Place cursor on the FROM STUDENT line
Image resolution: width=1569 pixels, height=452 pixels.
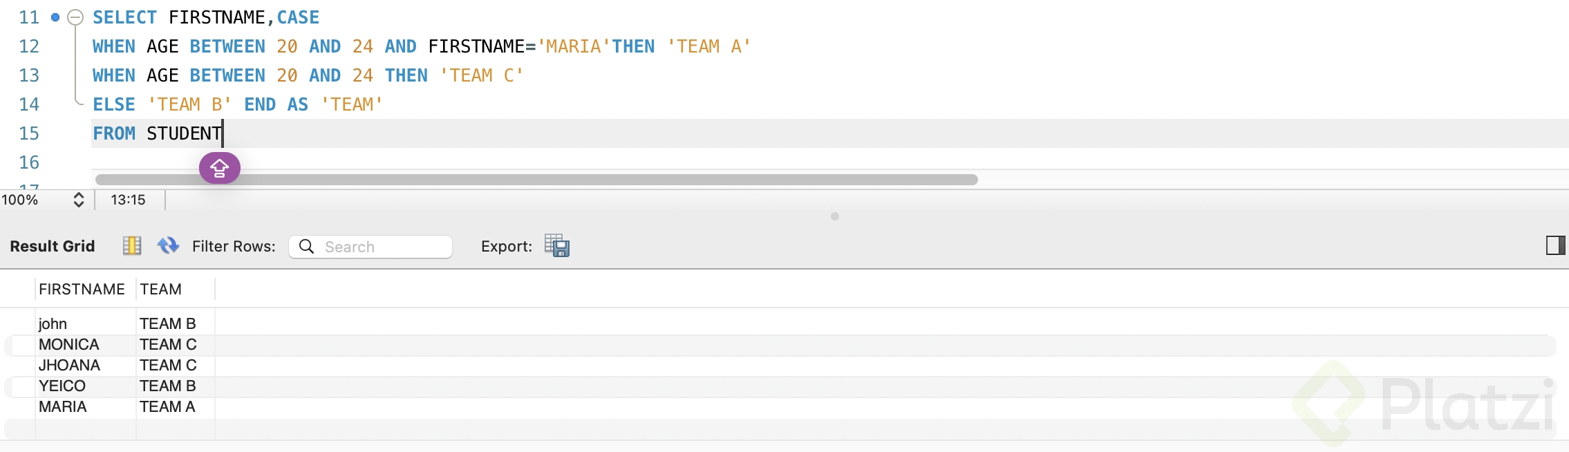(415, 133)
